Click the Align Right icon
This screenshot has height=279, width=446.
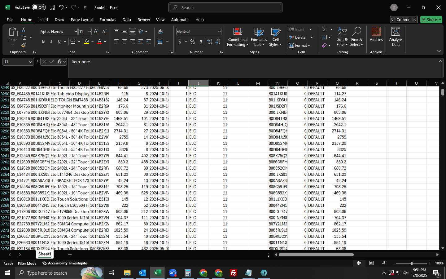[133, 42]
